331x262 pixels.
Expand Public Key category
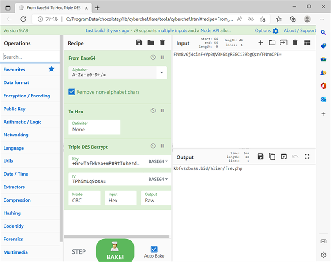[30, 109]
